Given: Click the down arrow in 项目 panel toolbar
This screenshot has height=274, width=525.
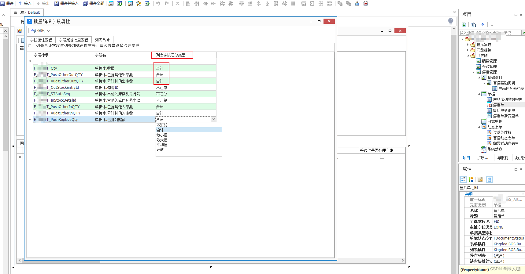Looking at the screenshot, I should tap(492, 25).
